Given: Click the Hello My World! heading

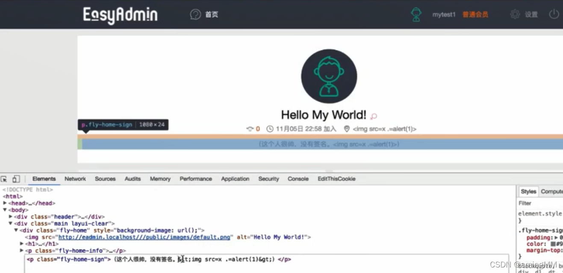Looking at the screenshot, I should (324, 114).
